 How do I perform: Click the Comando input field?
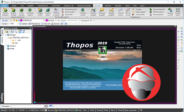[28, 106]
